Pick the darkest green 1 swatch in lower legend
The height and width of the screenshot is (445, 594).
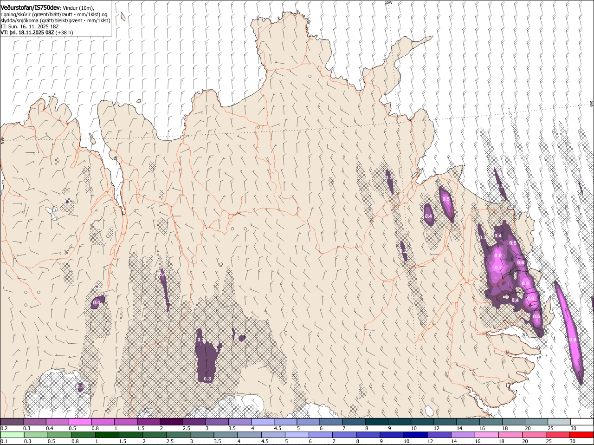pos(107,435)
